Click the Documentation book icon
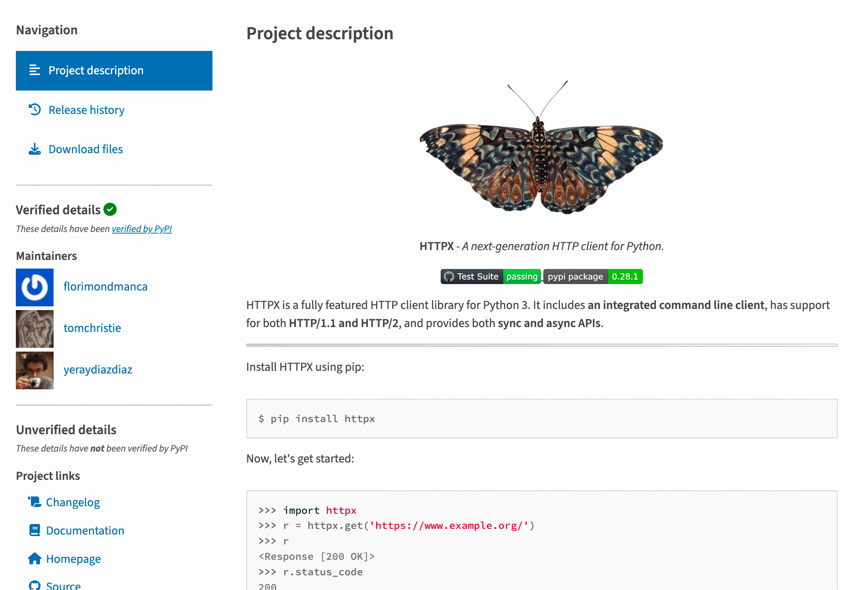This screenshot has height=590, width=861. tap(35, 530)
